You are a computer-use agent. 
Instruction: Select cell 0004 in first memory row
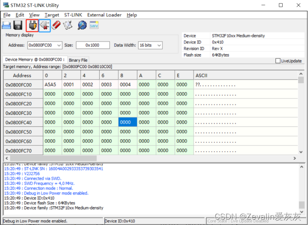(128, 84)
